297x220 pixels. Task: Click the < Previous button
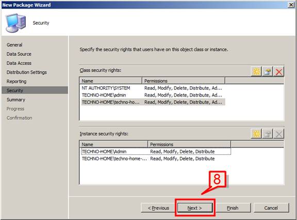pos(158,208)
